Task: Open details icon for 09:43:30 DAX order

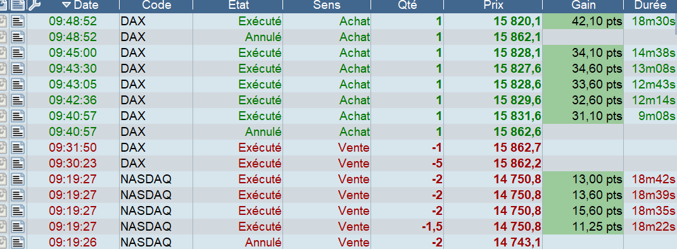Action: pos(18,68)
